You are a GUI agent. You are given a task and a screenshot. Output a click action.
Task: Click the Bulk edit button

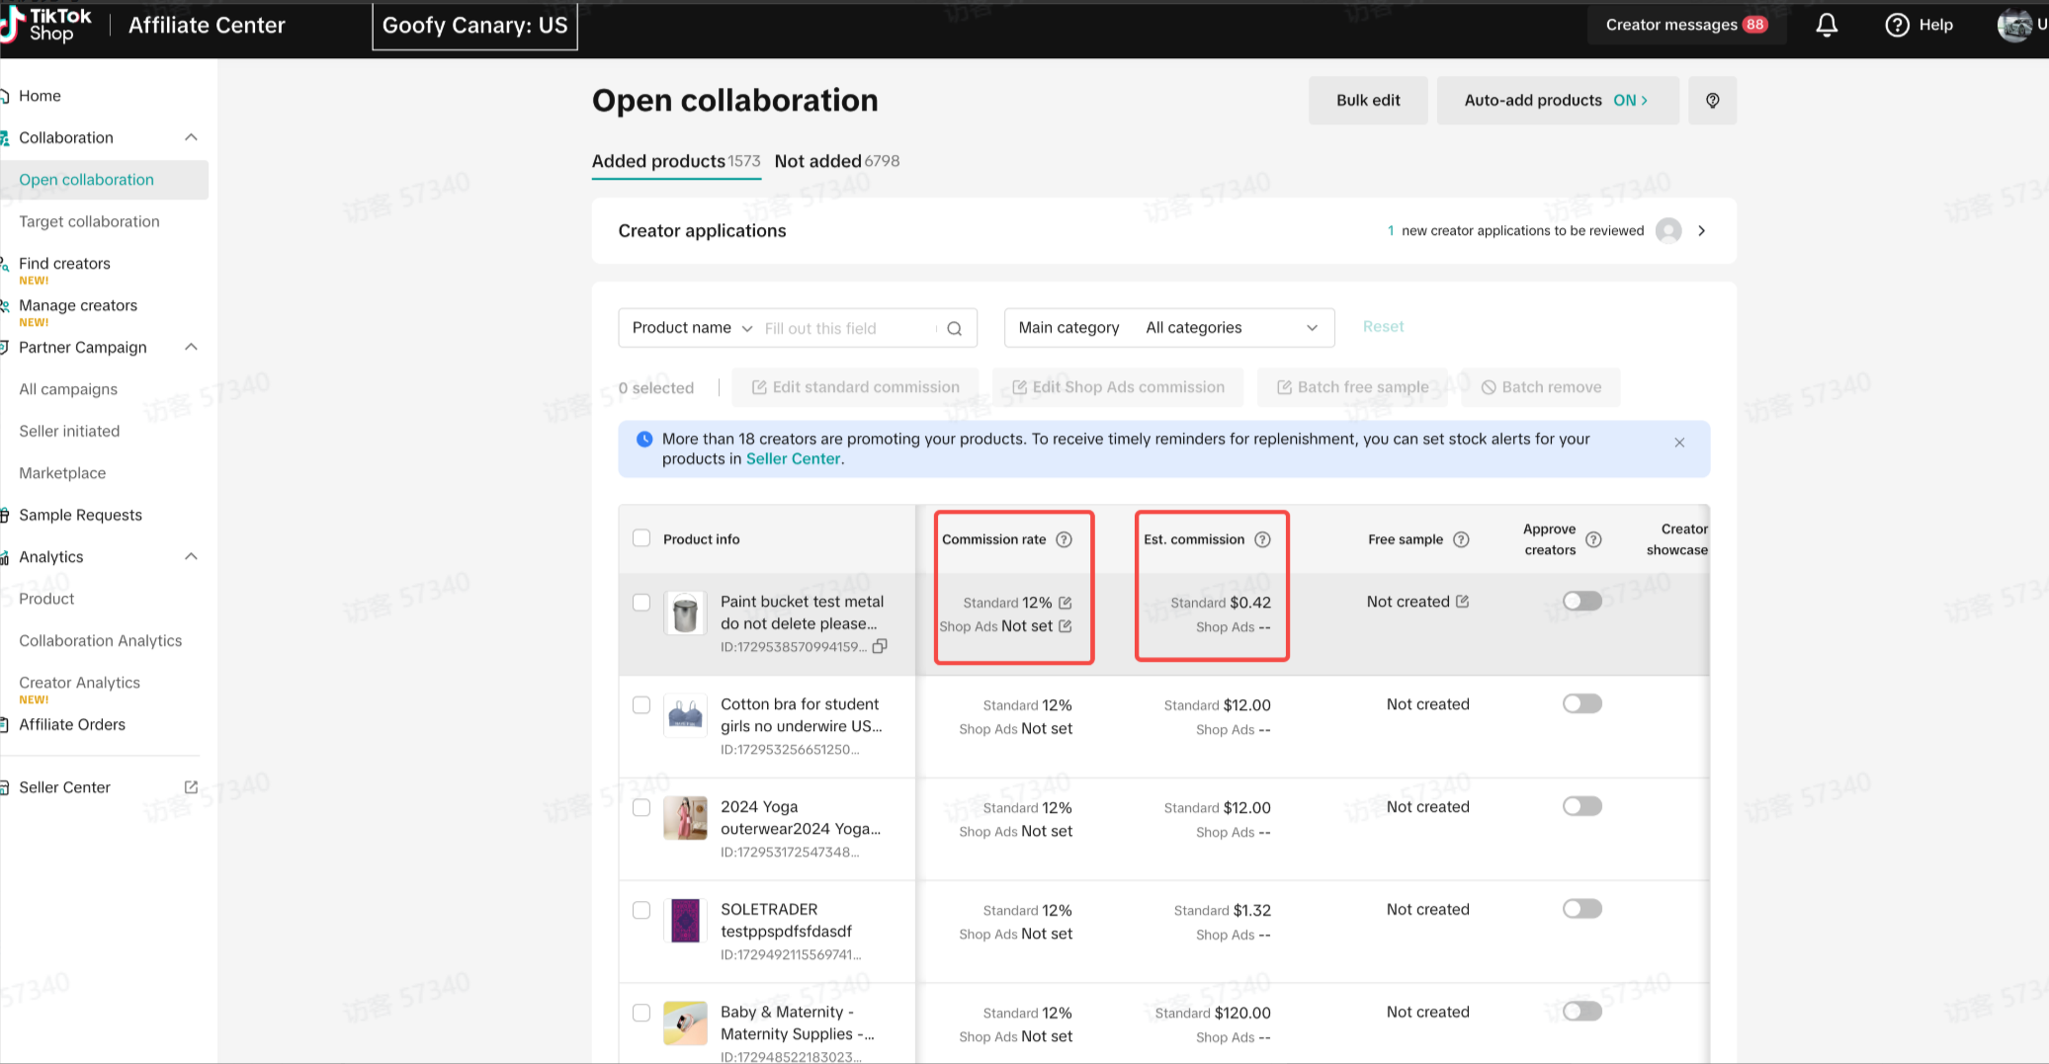(x=1367, y=101)
